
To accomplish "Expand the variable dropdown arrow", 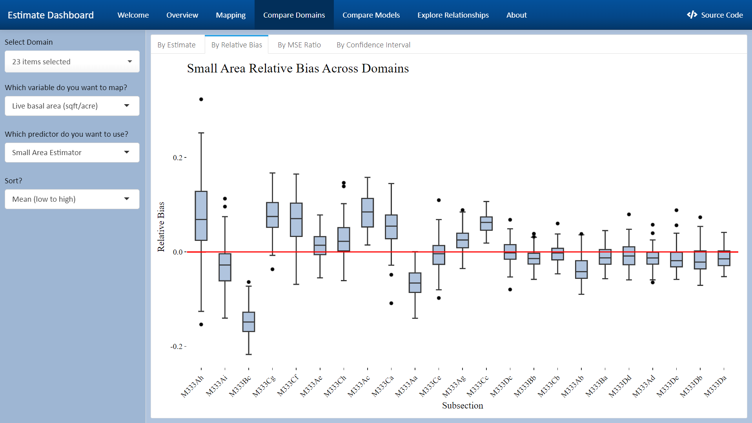I will tap(127, 106).
